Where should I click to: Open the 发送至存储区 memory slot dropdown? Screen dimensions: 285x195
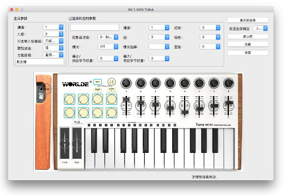point(260,28)
